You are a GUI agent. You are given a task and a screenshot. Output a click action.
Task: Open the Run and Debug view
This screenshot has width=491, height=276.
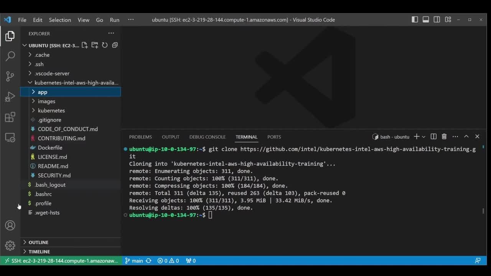[x=10, y=97]
